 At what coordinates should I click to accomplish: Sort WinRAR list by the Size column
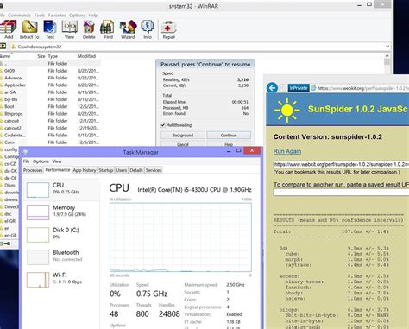click(41, 56)
